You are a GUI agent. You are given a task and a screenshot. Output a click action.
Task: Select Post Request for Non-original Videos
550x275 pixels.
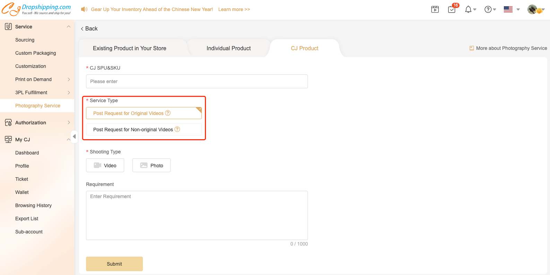pos(133,130)
